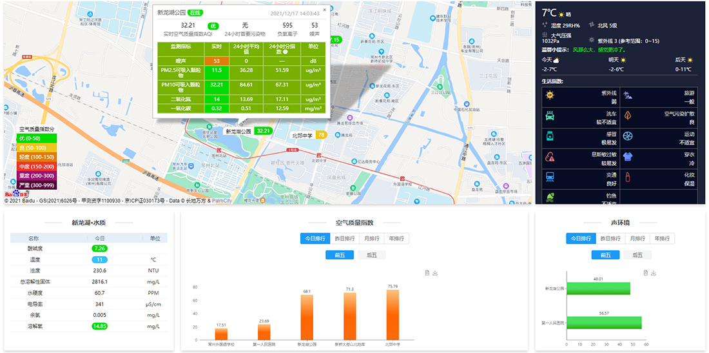Viewport: 709px width, 353px height.
Task: Click the exercise (运动) basketball icon
Action: pos(628,136)
